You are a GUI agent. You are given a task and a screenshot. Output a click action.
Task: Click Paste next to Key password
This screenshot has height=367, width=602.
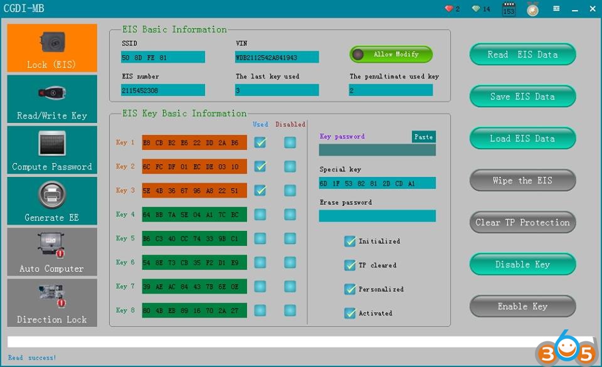pyautogui.click(x=423, y=137)
